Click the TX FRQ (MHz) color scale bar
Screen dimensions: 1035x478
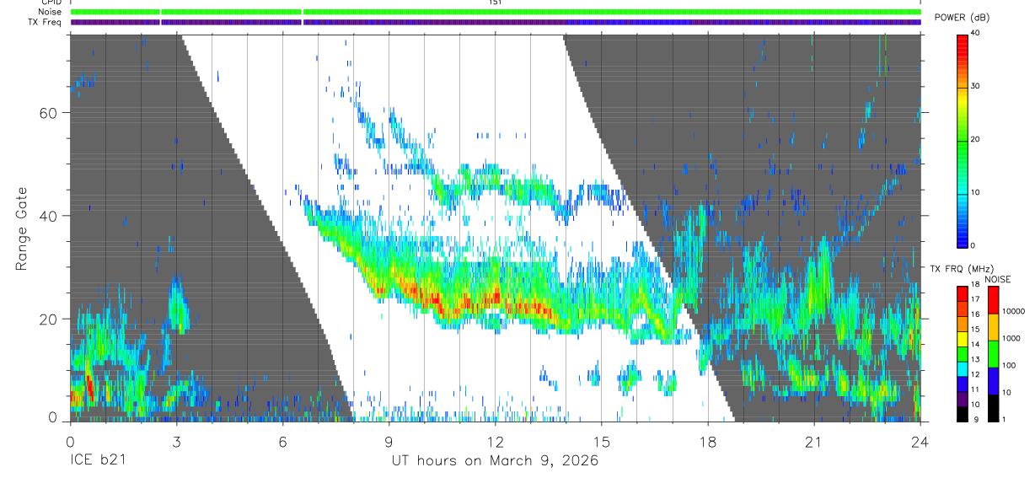pyautogui.click(x=963, y=352)
